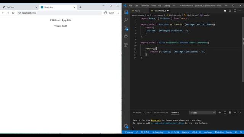244x137 pixels.
Task: Open Chrome three-dot menu
Action: pyautogui.click(x=118, y=13)
